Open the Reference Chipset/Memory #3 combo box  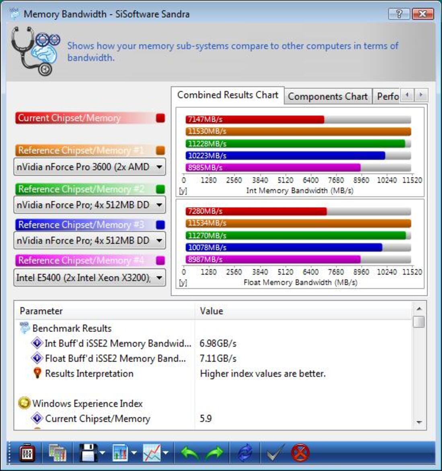pos(89,240)
